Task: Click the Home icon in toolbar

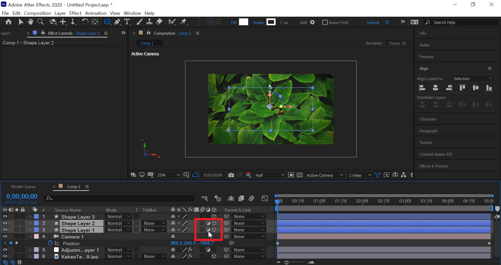Action: point(8,22)
